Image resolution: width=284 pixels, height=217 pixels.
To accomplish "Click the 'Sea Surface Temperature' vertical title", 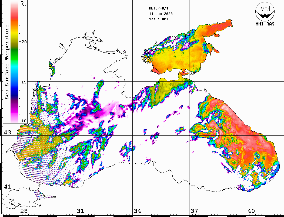I will point(7,62).
